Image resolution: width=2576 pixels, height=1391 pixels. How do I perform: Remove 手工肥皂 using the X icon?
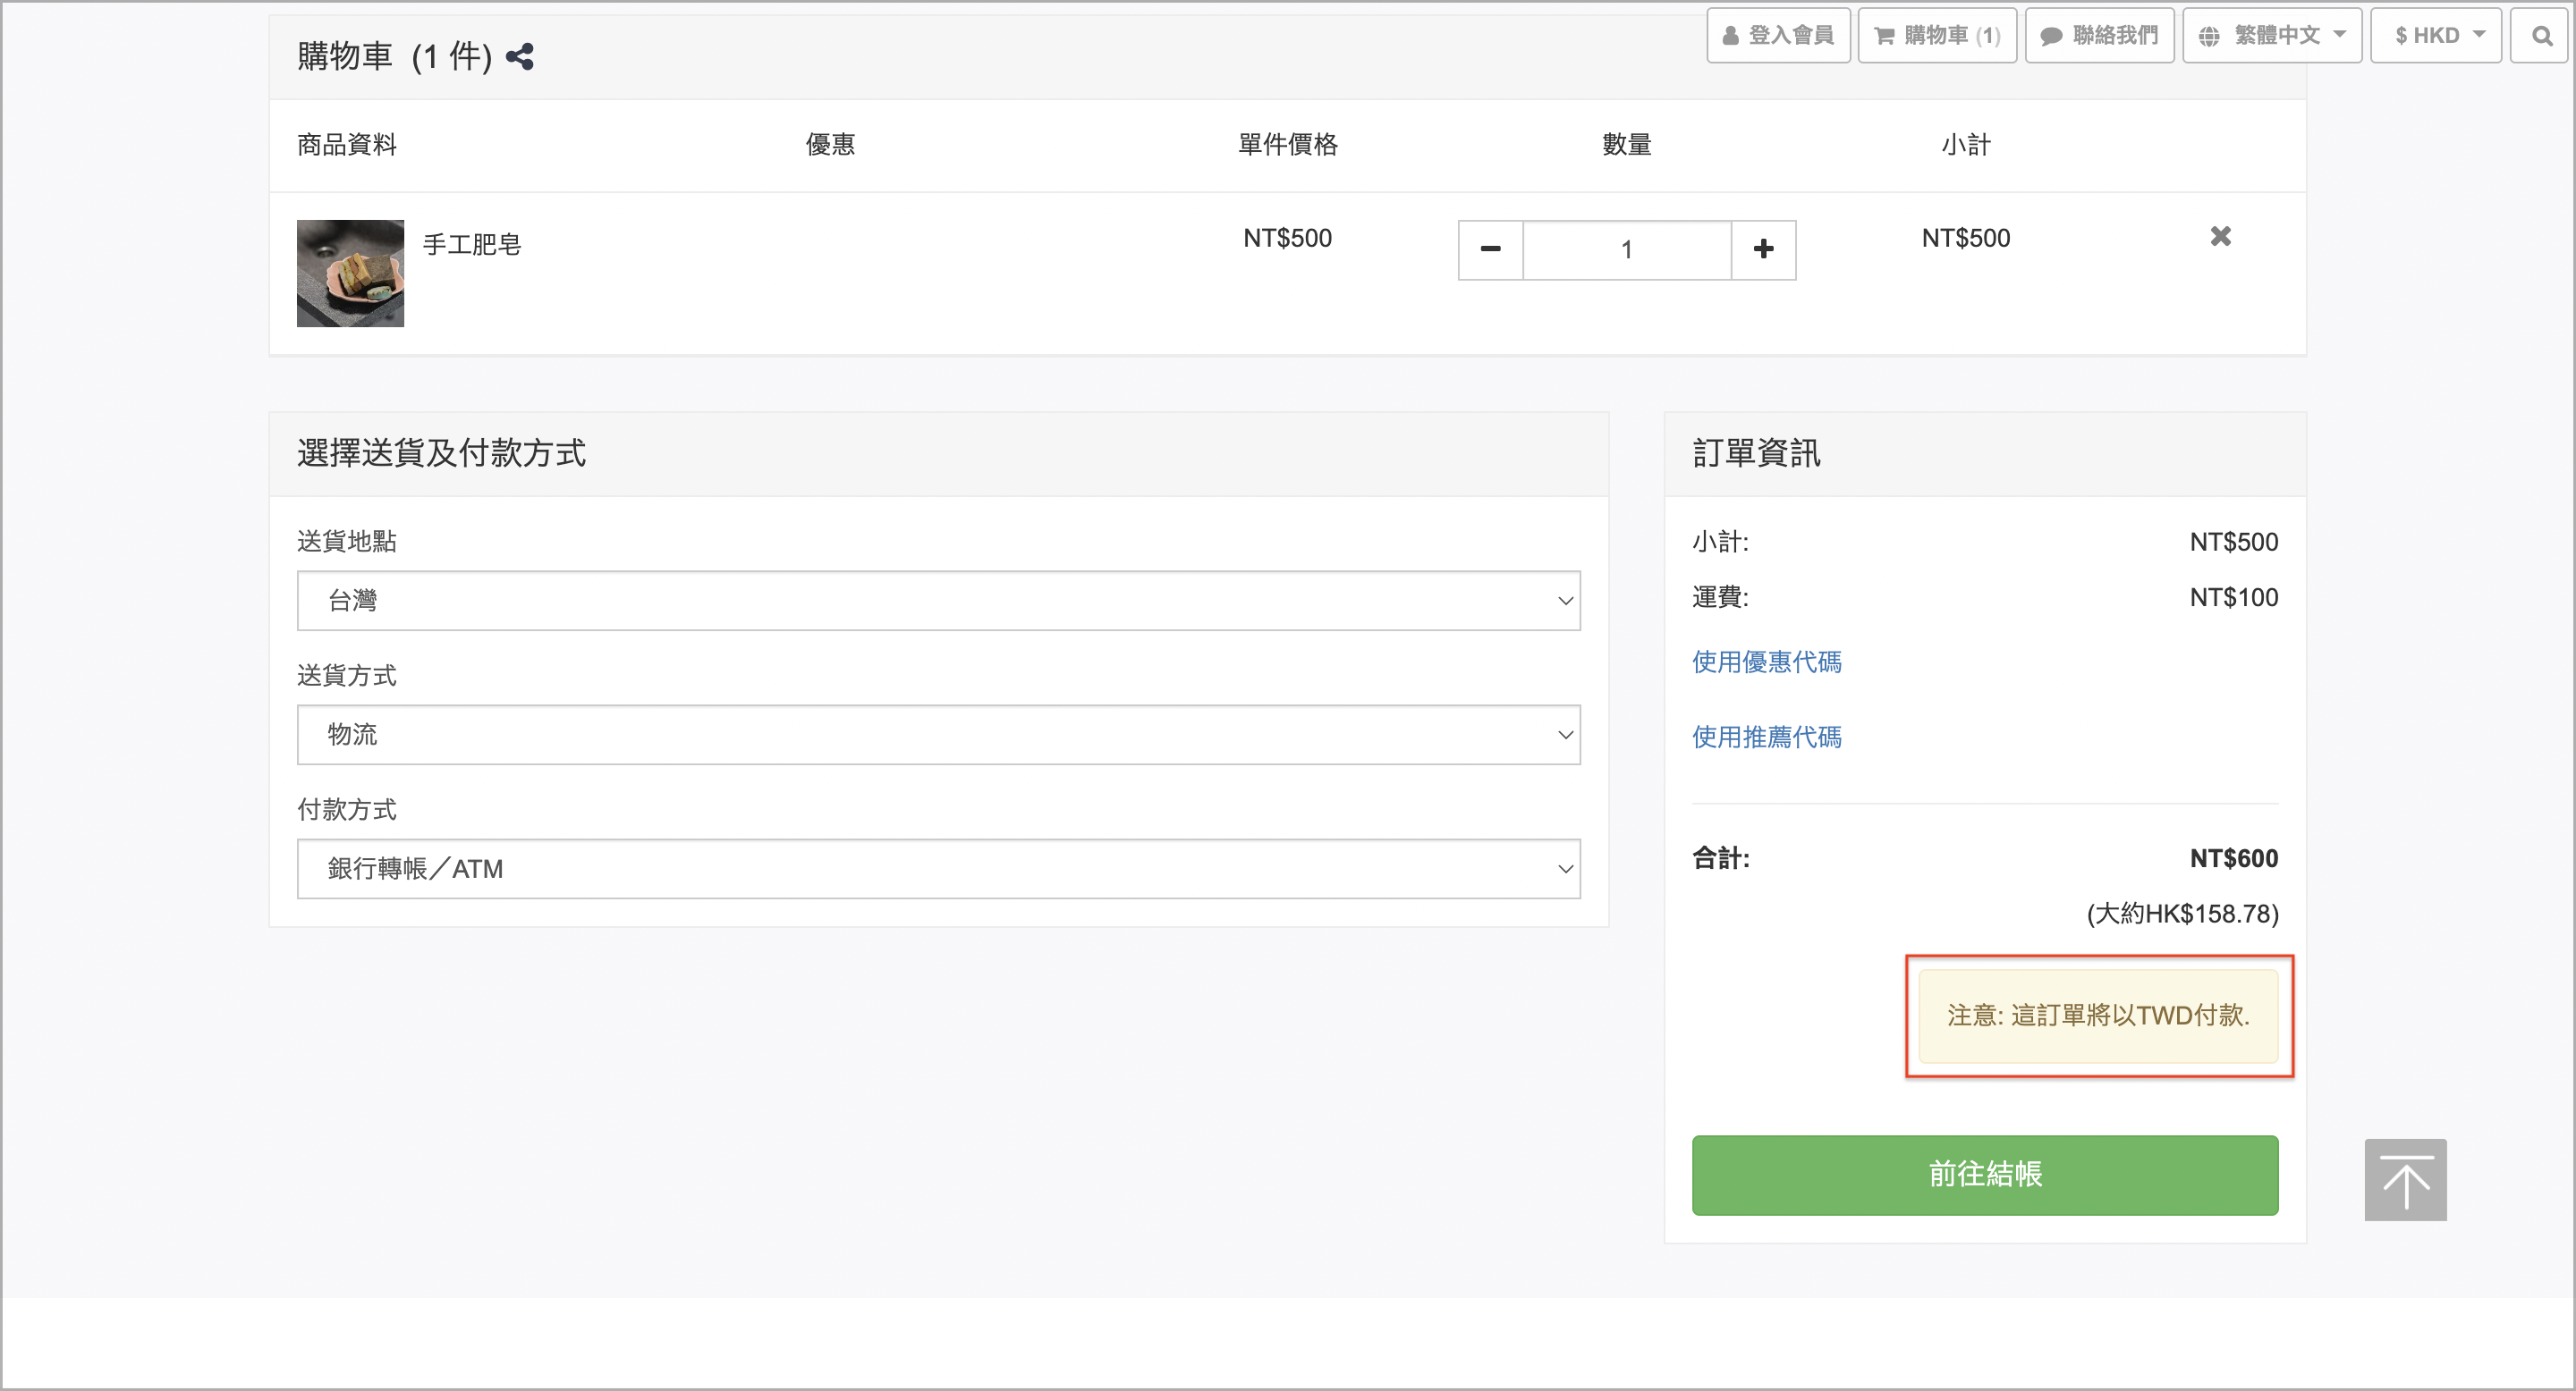[x=2220, y=237]
